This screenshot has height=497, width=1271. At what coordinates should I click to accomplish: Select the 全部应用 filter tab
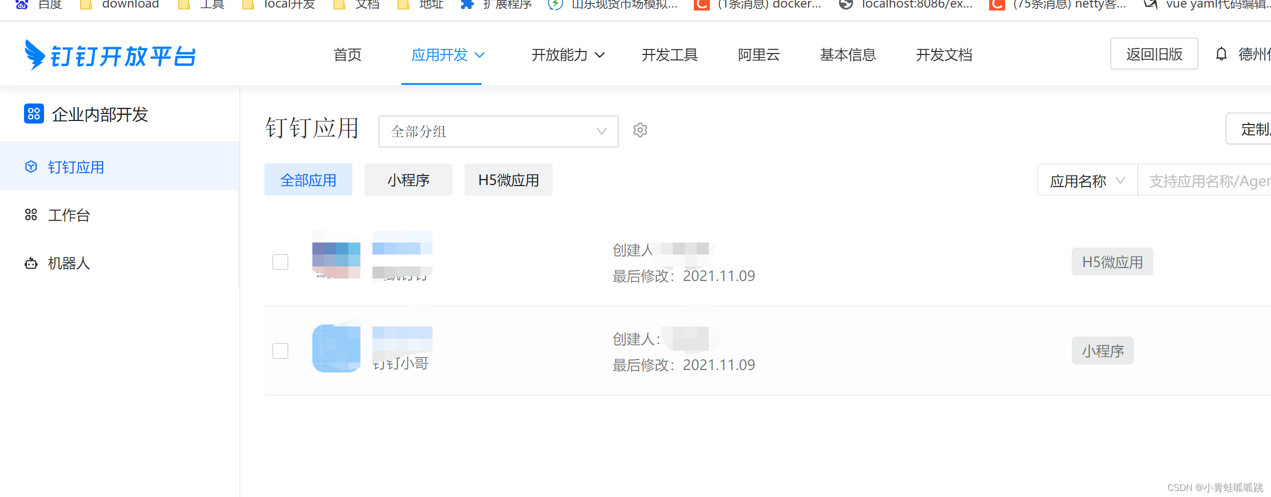308,179
